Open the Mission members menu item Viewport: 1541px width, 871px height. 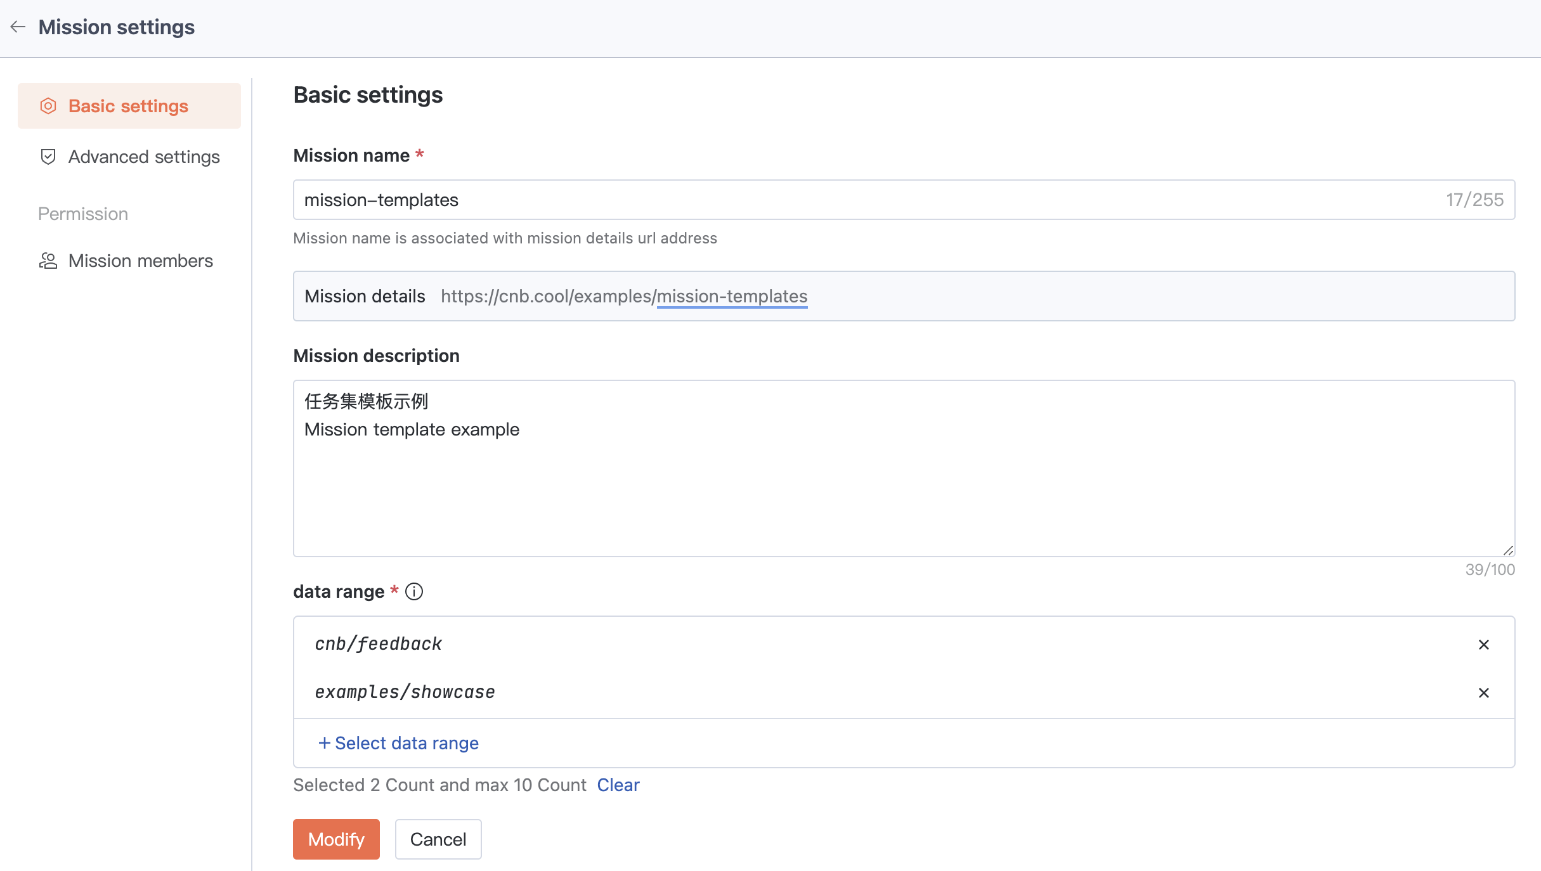coord(140,261)
